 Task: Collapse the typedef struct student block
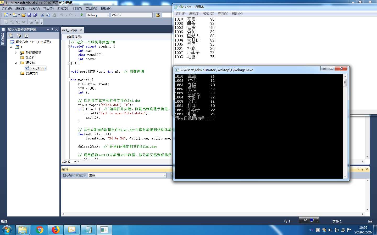pos(69,46)
